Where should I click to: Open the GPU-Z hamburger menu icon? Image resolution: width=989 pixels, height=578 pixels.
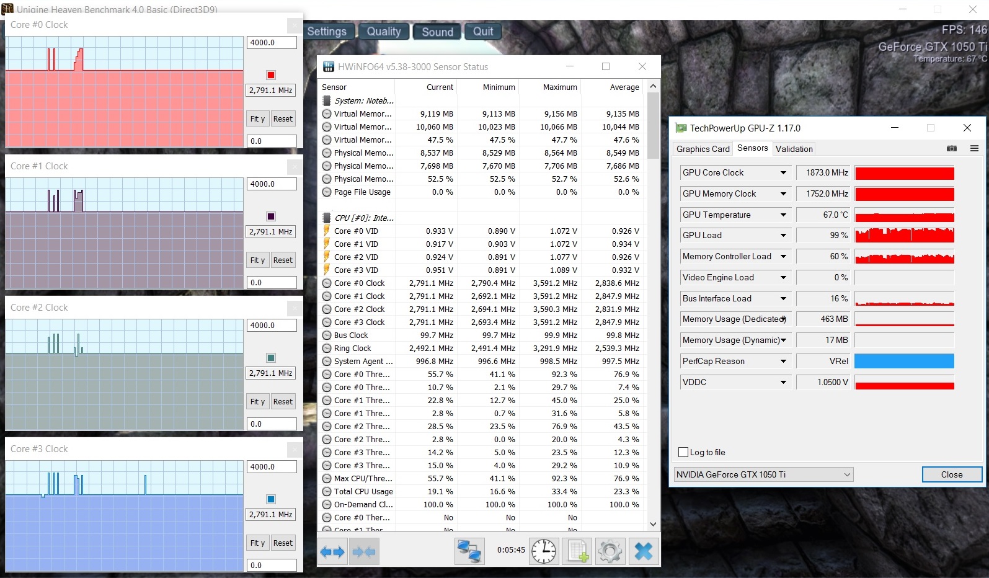(x=974, y=148)
